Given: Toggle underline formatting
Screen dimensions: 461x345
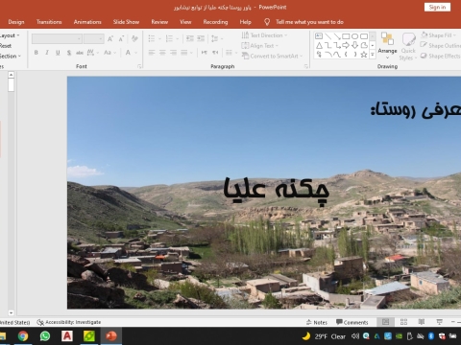Looking at the screenshot, I should tap(58, 53).
